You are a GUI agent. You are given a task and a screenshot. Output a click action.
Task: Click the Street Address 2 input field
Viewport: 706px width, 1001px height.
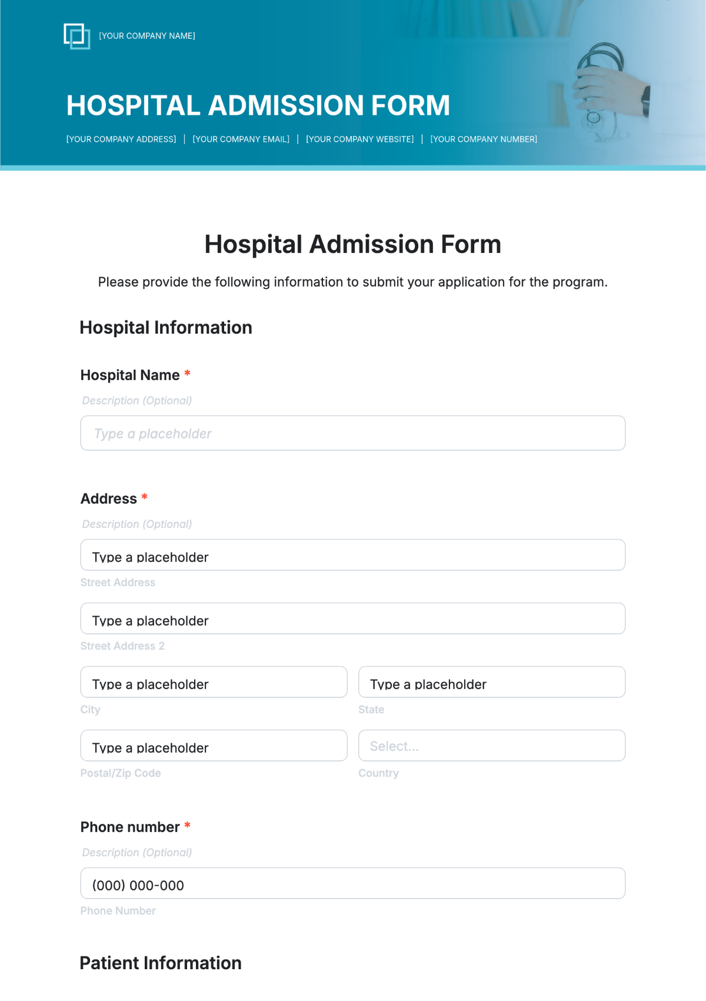tap(352, 618)
